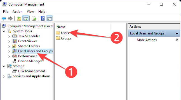Click the Event Viewer icon
The width and height of the screenshot is (181, 100).
coord(15,41)
